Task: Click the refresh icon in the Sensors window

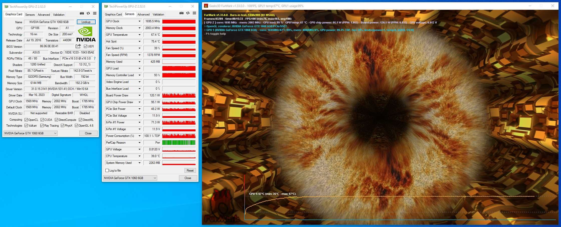Action: pyautogui.click(x=188, y=13)
